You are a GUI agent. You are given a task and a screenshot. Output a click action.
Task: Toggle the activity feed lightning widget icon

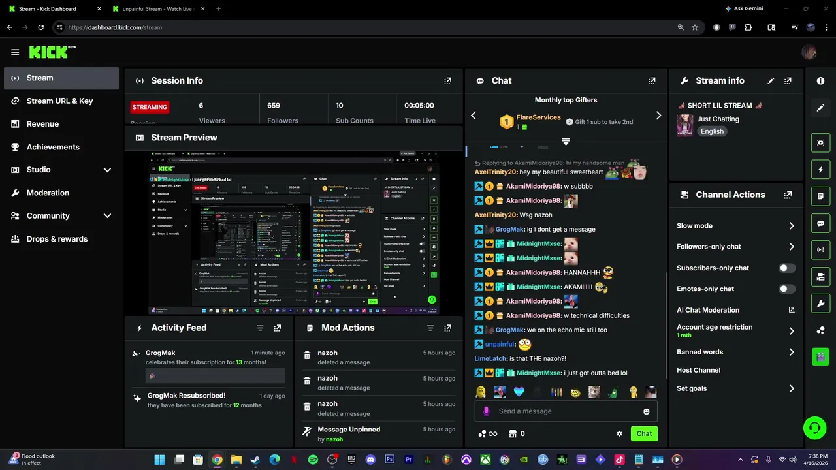coord(820,170)
